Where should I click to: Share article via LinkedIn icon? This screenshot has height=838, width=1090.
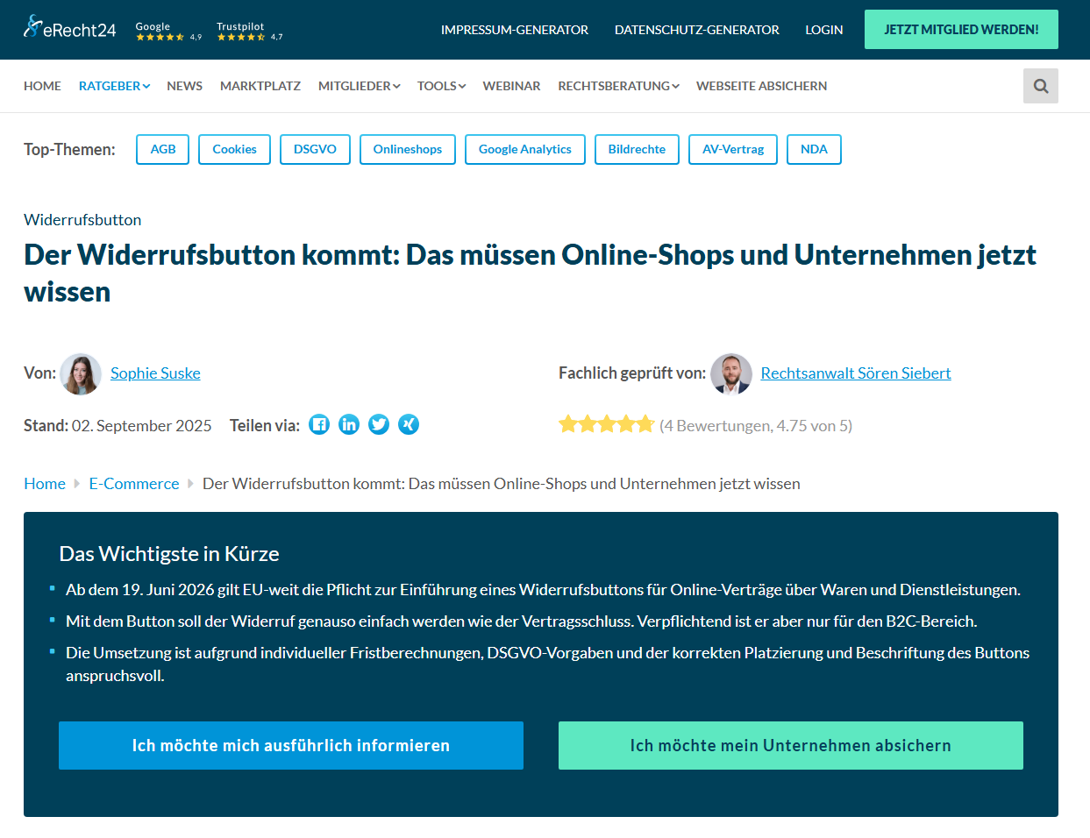349,425
